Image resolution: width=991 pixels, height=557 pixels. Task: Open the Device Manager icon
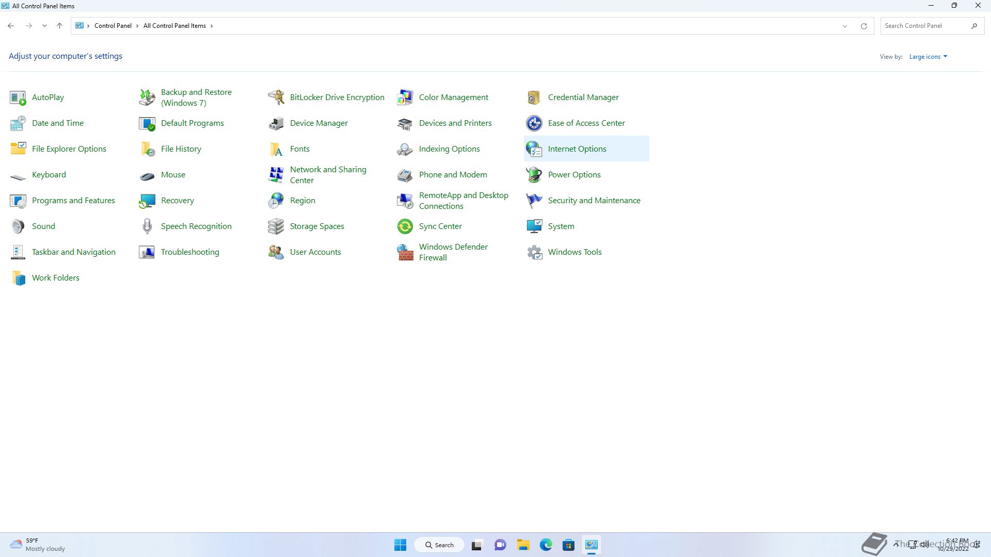pyautogui.click(x=276, y=123)
